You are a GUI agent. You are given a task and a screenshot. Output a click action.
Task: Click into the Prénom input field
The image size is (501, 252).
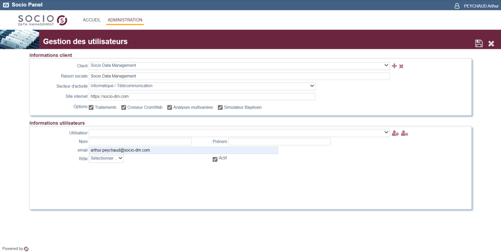280,141
